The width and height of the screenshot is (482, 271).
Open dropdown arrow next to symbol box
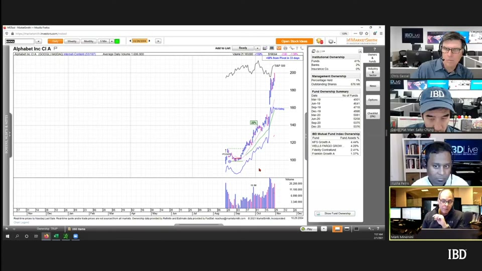click(39, 41)
